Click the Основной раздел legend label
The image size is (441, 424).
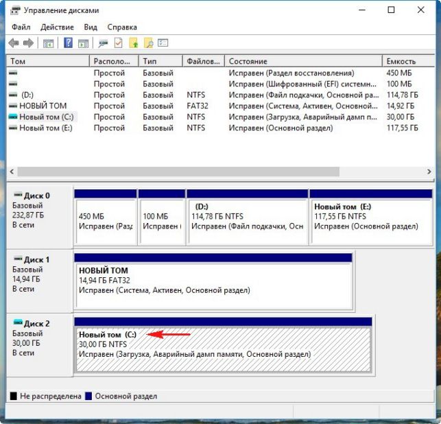(x=126, y=396)
